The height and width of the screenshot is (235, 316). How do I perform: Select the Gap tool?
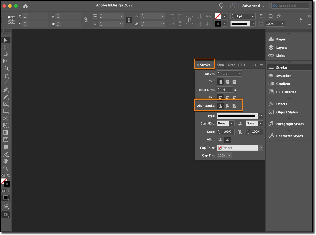point(6,61)
